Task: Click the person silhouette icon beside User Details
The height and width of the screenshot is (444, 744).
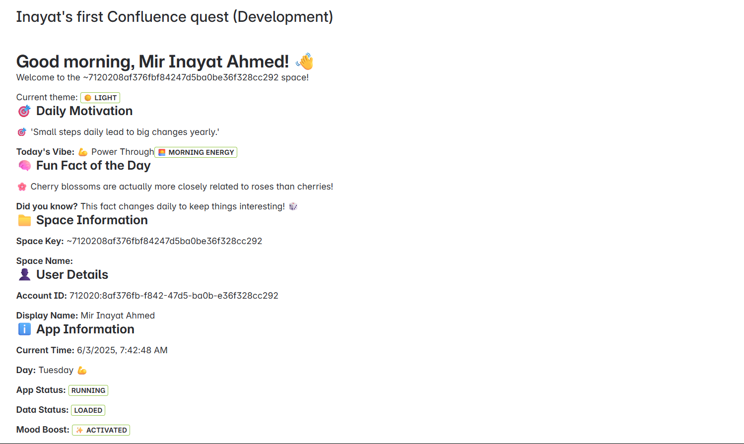Action: coord(24,275)
